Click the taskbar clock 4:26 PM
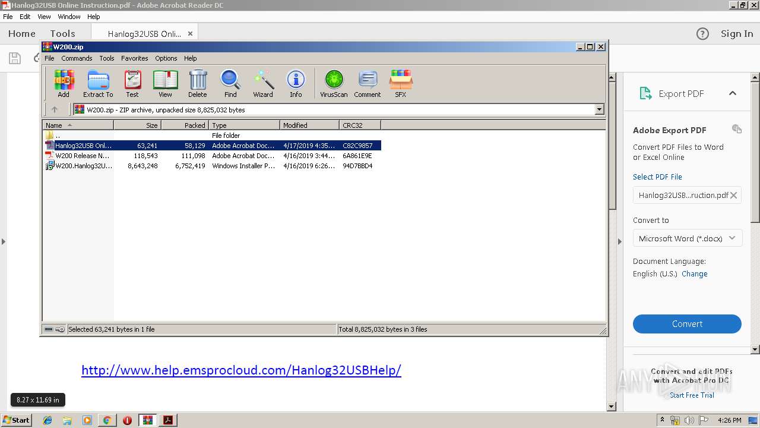Image resolution: width=760 pixels, height=428 pixels. point(729,420)
